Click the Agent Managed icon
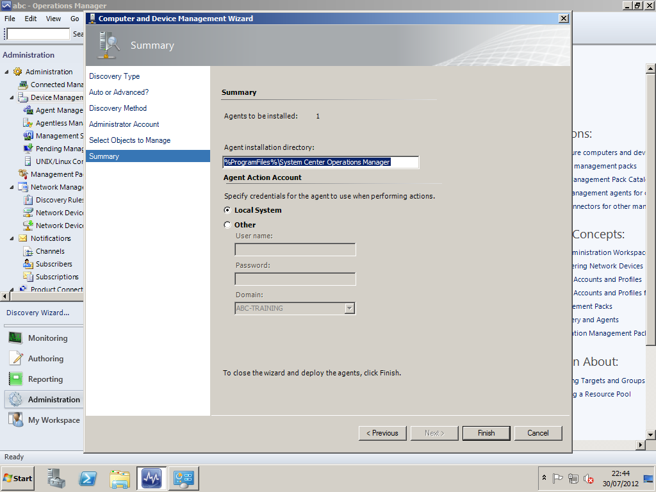Viewport: 656px width, 492px height. [x=28, y=110]
